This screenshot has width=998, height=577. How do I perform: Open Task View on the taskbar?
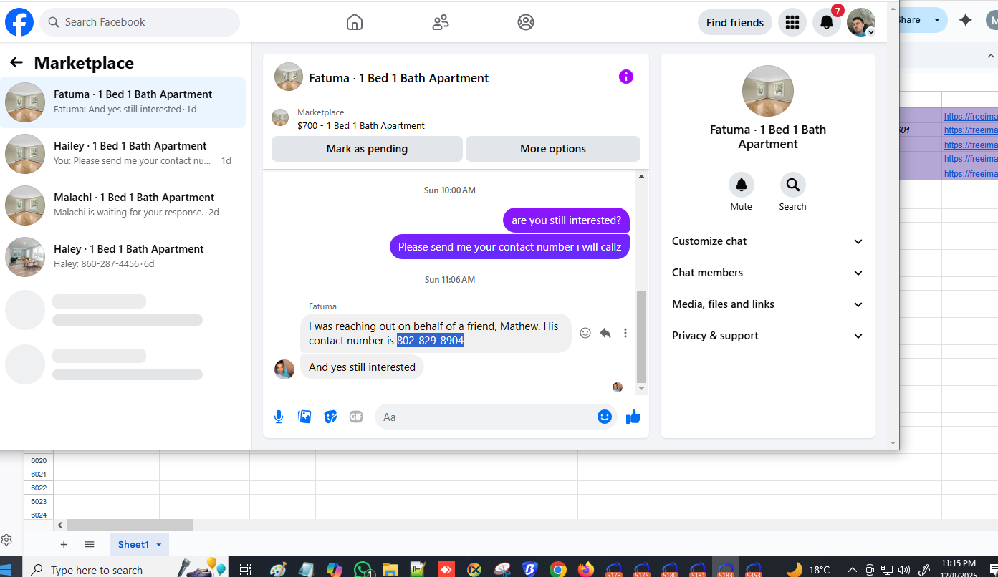pos(245,570)
